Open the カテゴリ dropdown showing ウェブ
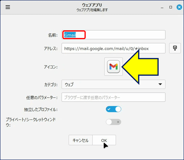 113,84
